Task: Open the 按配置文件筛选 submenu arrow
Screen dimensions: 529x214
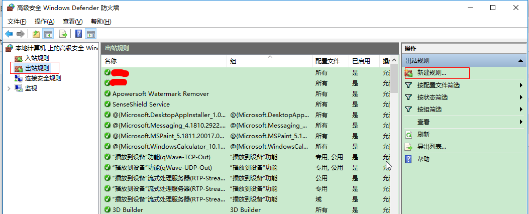Action: (x=521, y=85)
